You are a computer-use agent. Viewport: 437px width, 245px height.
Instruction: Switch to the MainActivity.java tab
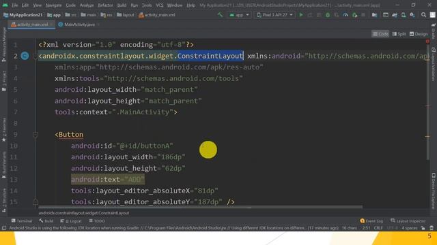pos(79,24)
